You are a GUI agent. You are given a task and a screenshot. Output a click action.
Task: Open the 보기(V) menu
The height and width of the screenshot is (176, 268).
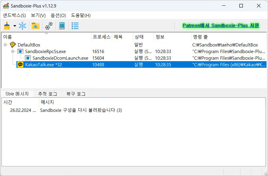[x=38, y=15]
